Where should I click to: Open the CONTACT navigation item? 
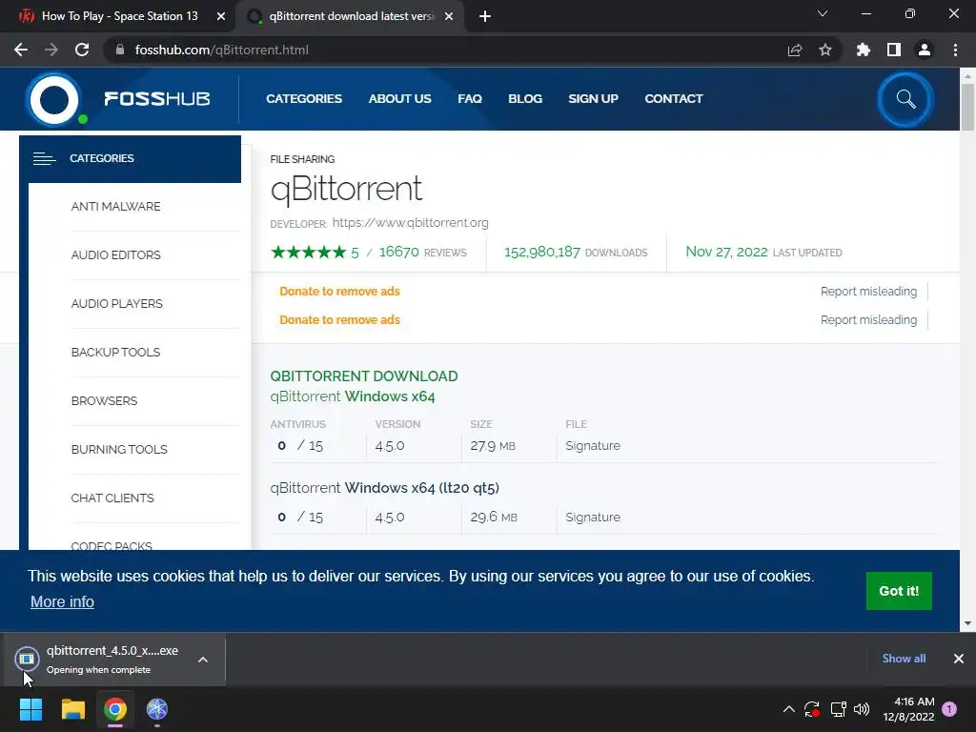pyautogui.click(x=674, y=99)
